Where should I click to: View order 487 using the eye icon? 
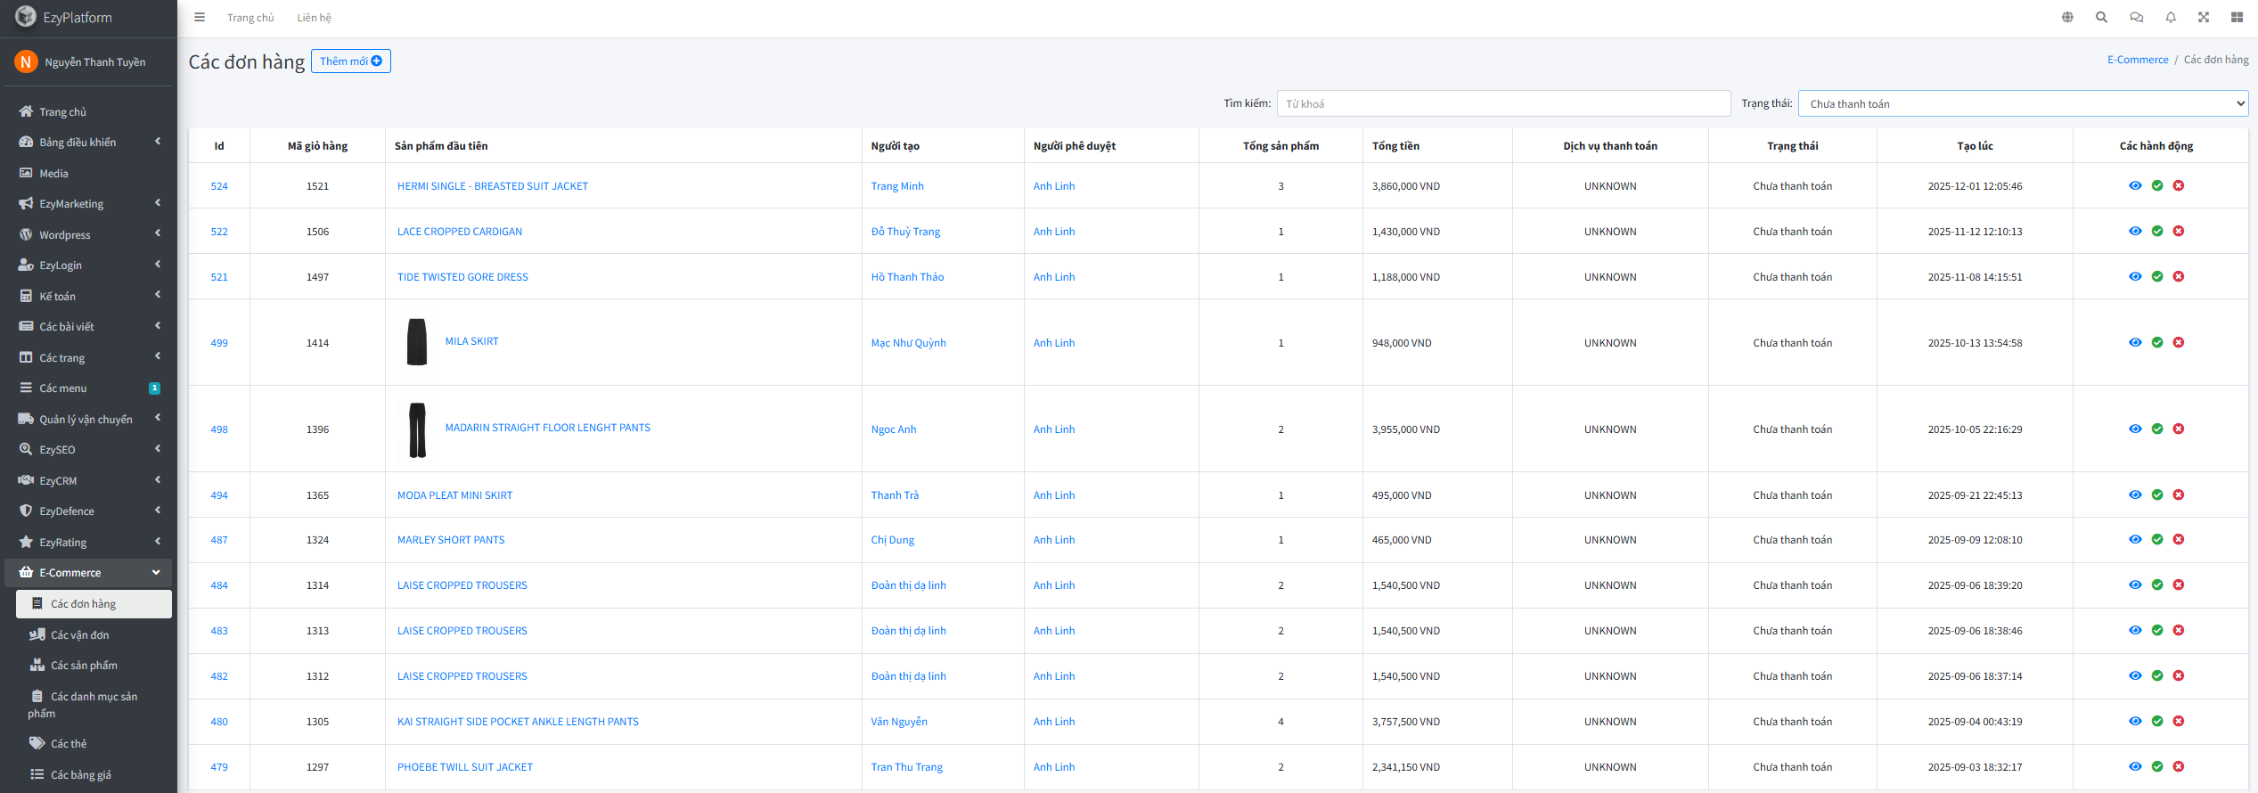point(2135,540)
